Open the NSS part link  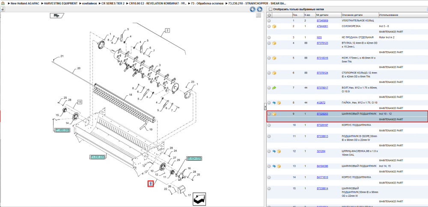point(319,38)
